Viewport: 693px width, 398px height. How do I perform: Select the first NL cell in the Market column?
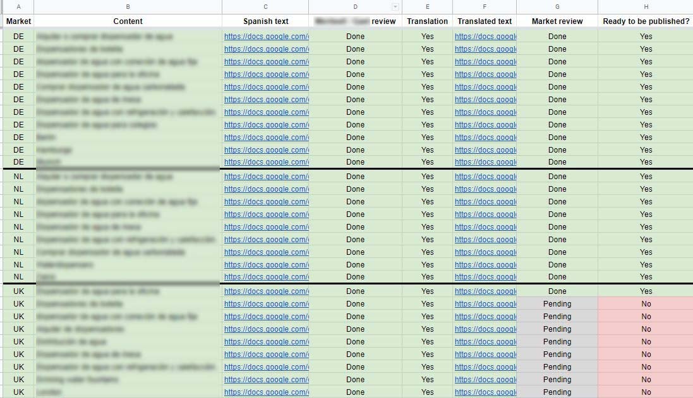pyautogui.click(x=18, y=176)
